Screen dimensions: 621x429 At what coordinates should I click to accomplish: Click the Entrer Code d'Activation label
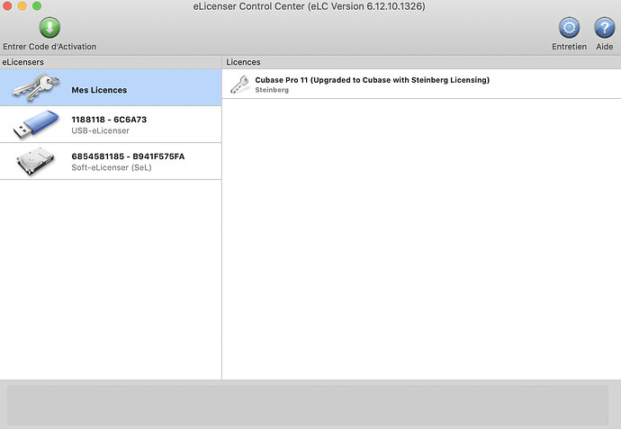(x=49, y=47)
